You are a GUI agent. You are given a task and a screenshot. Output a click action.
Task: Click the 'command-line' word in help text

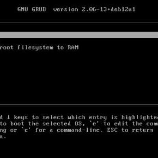coord(78,130)
